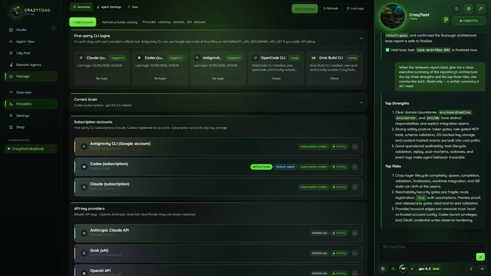Switch to the Cost tab
The image size is (491, 276).
(x=133, y=7)
